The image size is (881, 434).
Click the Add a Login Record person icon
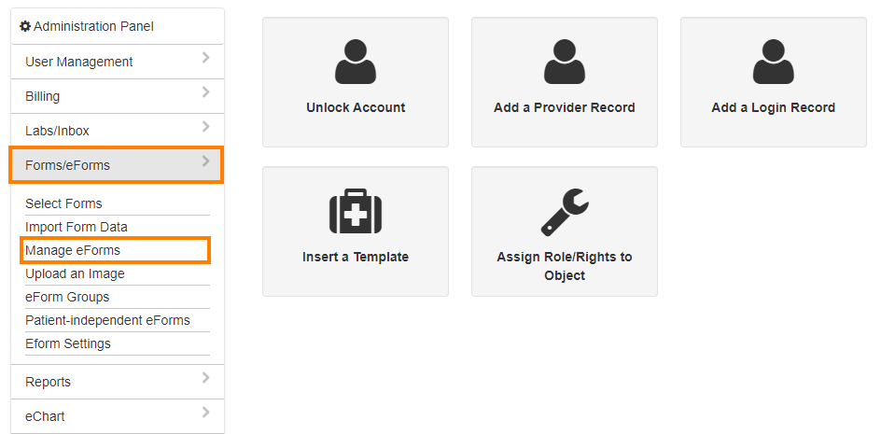click(774, 62)
